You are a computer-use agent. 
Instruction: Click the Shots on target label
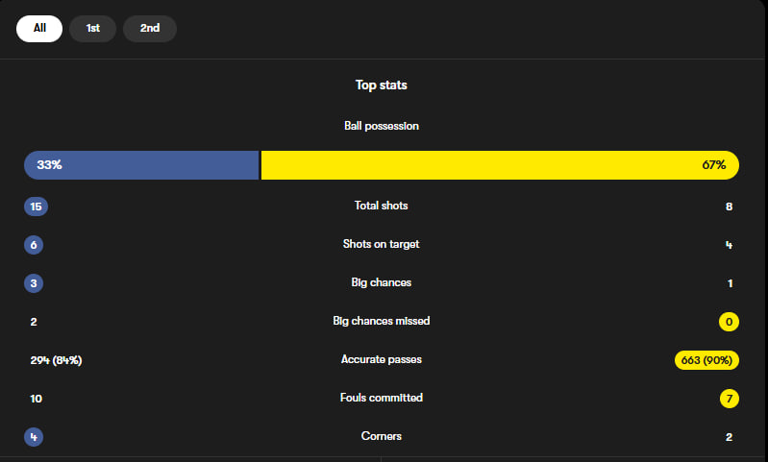pos(382,244)
